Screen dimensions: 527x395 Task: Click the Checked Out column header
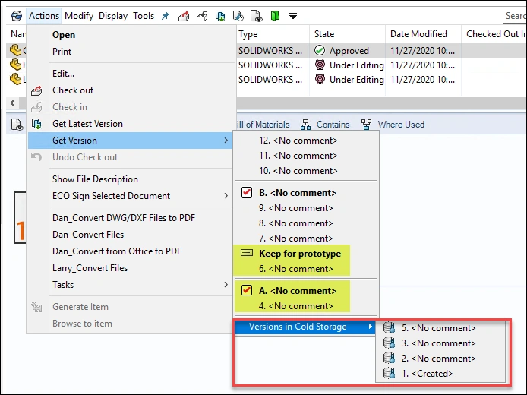pyautogui.click(x=497, y=34)
